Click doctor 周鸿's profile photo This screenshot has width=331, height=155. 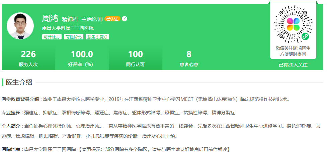pyautogui.click(x=20, y=26)
